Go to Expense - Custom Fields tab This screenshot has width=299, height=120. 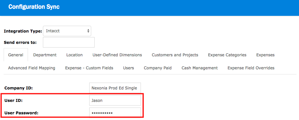coord(89,68)
